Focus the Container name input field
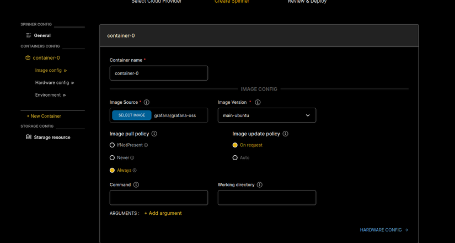This screenshot has width=455, height=243. [x=159, y=73]
